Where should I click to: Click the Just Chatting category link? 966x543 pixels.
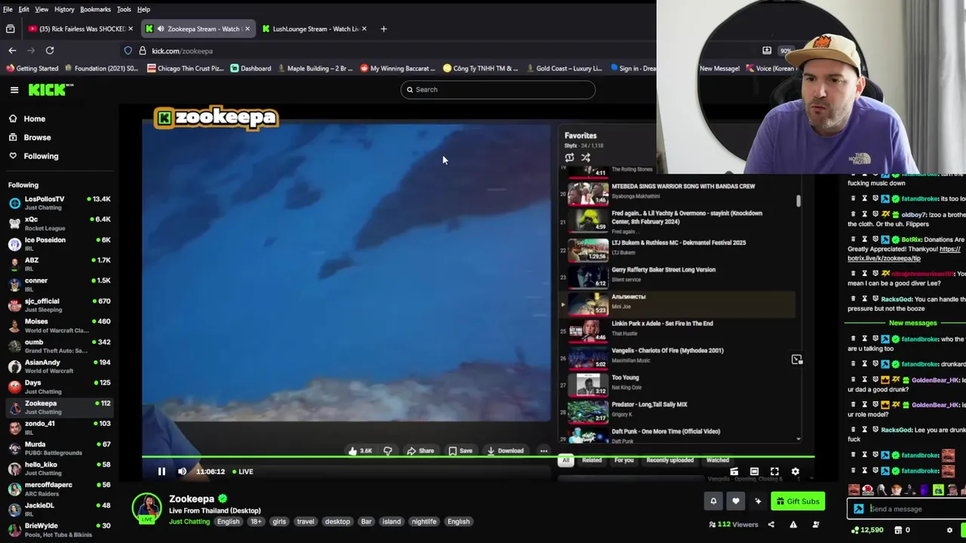(x=189, y=522)
